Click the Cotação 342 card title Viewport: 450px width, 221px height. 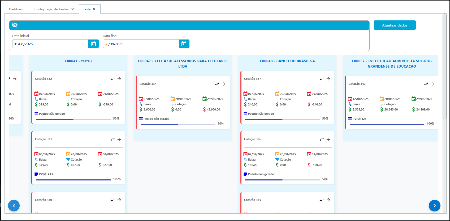pyautogui.click(x=357, y=84)
